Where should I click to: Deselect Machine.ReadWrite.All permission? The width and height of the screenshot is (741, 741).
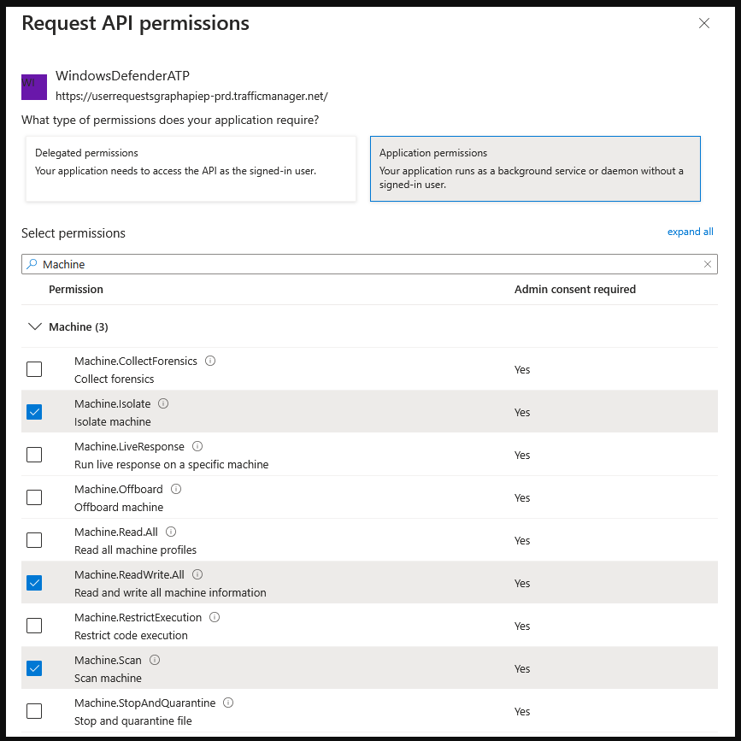tap(34, 583)
